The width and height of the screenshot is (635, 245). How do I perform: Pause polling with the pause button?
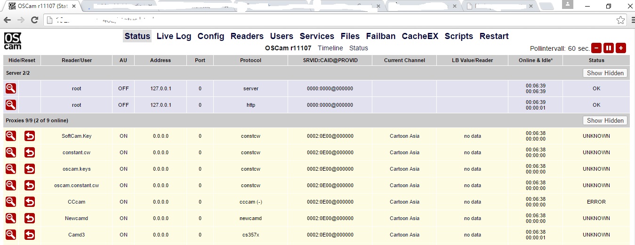click(609, 48)
